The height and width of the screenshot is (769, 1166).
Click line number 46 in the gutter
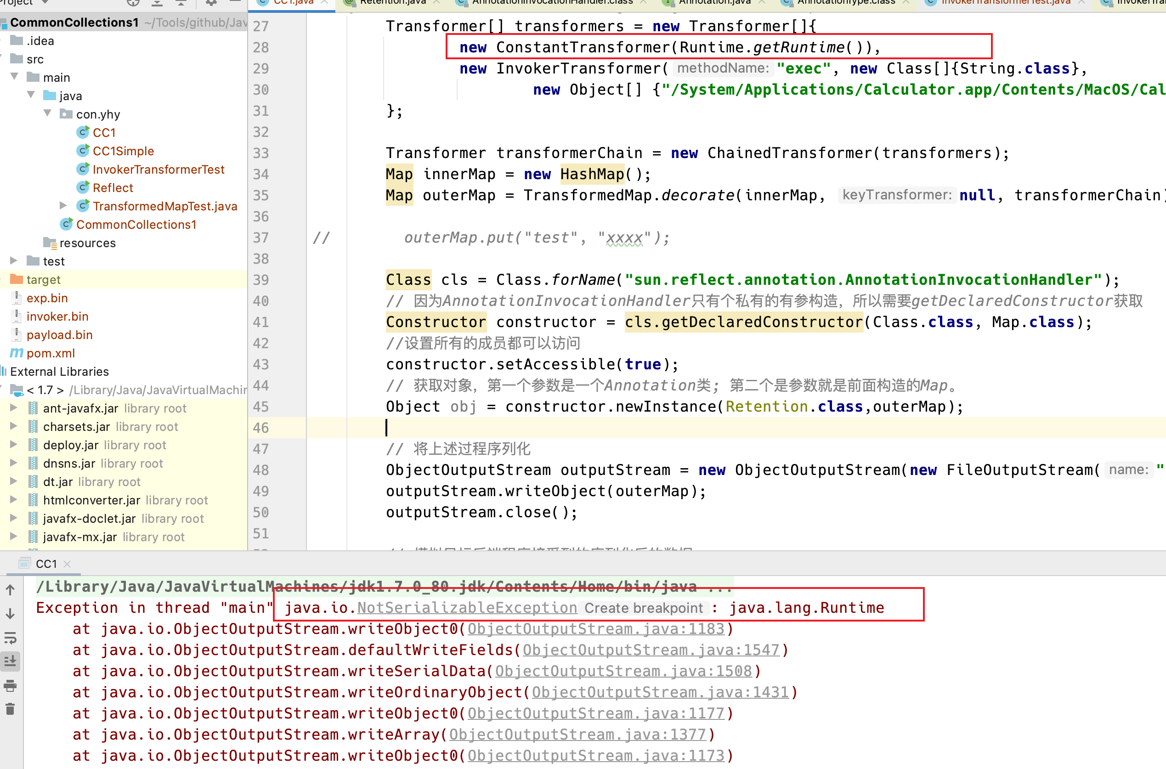coord(261,428)
